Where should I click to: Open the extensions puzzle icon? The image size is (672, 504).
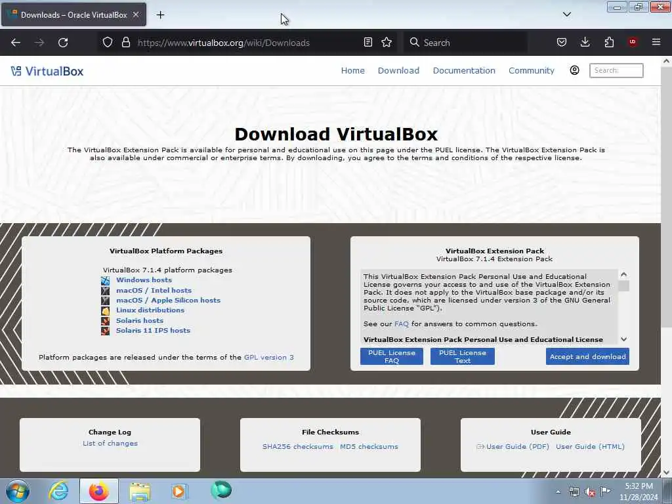tap(609, 42)
